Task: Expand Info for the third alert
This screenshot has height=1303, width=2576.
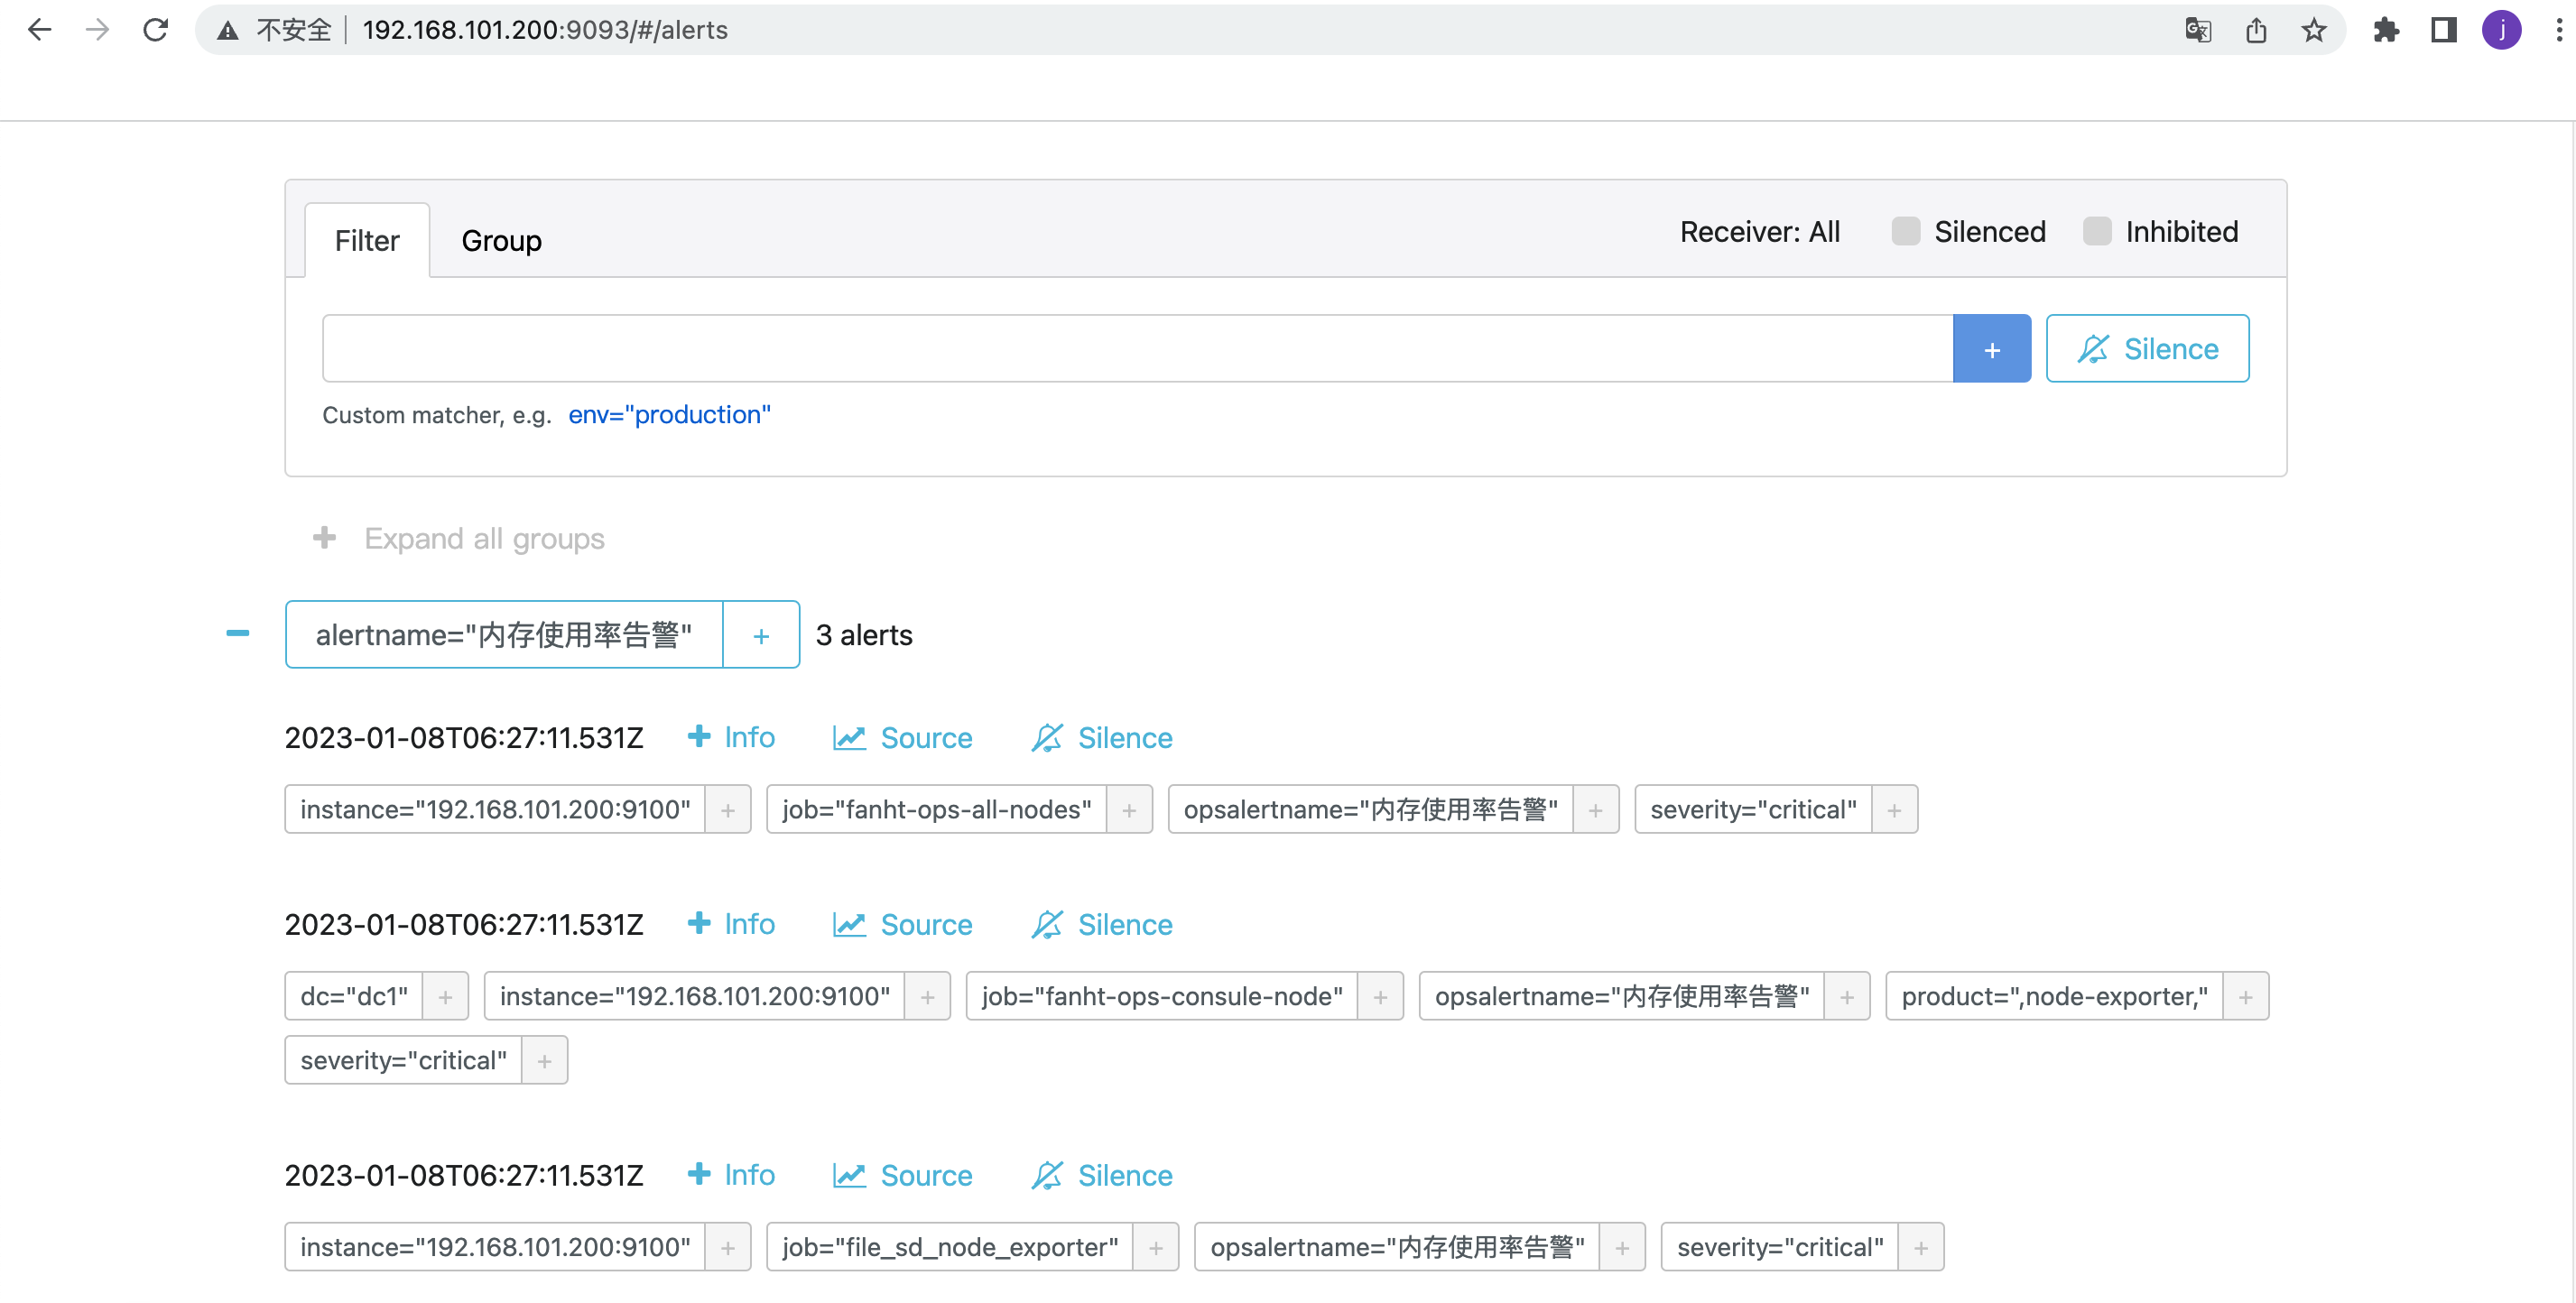Action: (x=731, y=1175)
